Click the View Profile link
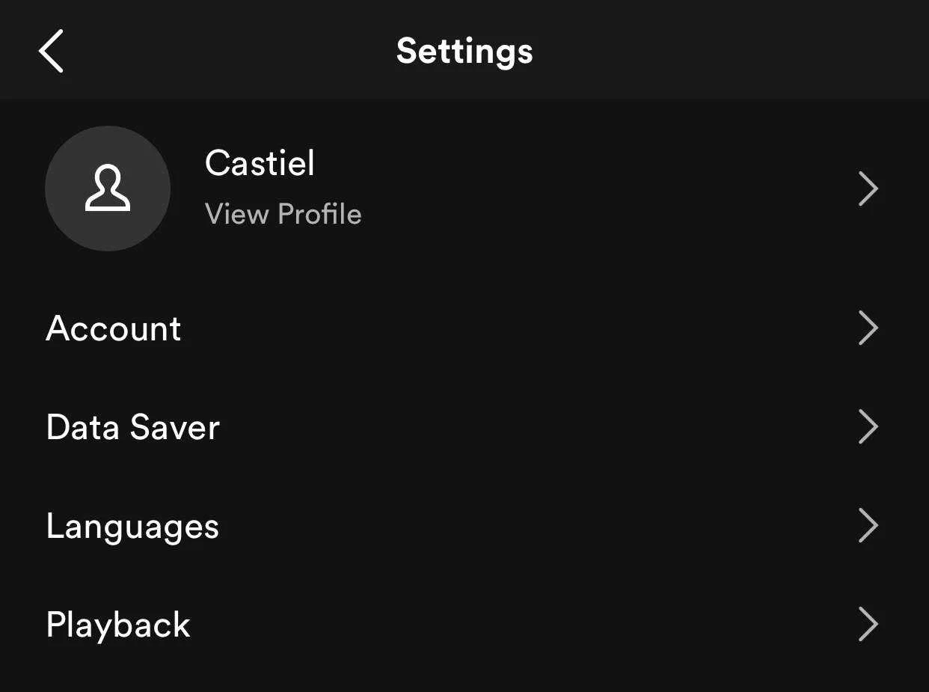Image resolution: width=929 pixels, height=692 pixels. (x=283, y=214)
